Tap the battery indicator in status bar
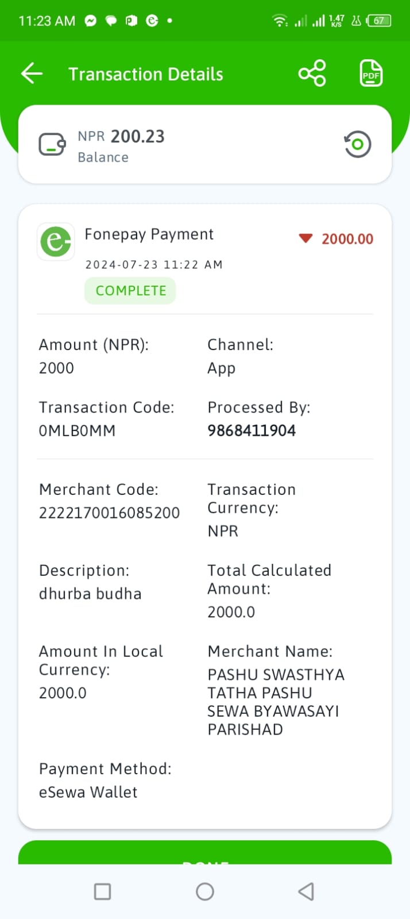Screen dimensions: 410x919 click(379, 21)
